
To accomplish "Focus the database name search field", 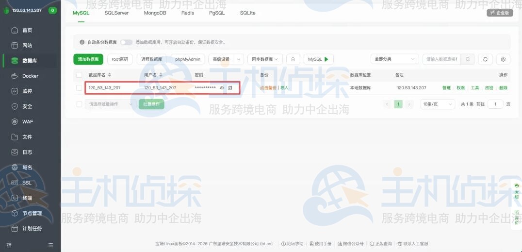I will [x=442, y=59].
